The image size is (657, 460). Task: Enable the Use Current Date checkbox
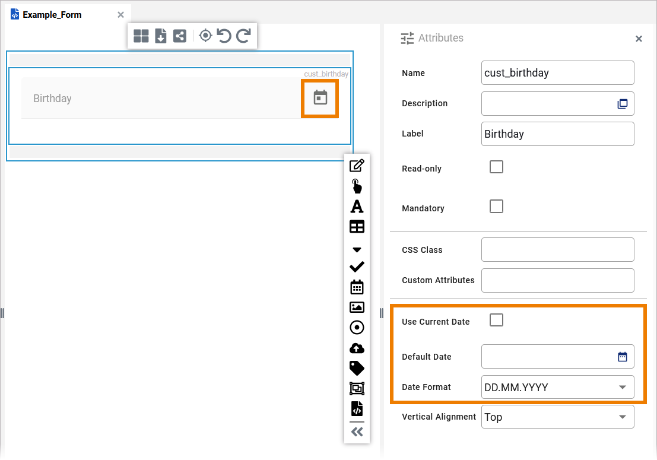497,321
